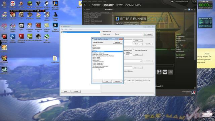Open the folder icon on the desktop
This screenshot has height=121, width=215.
(x=55, y=58)
